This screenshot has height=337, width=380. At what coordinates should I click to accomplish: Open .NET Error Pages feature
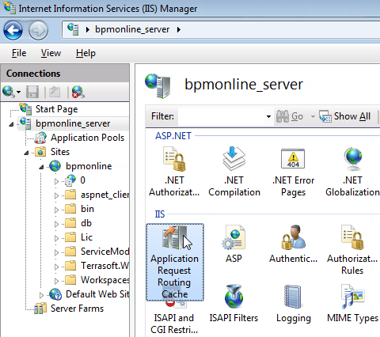pyautogui.click(x=293, y=172)
